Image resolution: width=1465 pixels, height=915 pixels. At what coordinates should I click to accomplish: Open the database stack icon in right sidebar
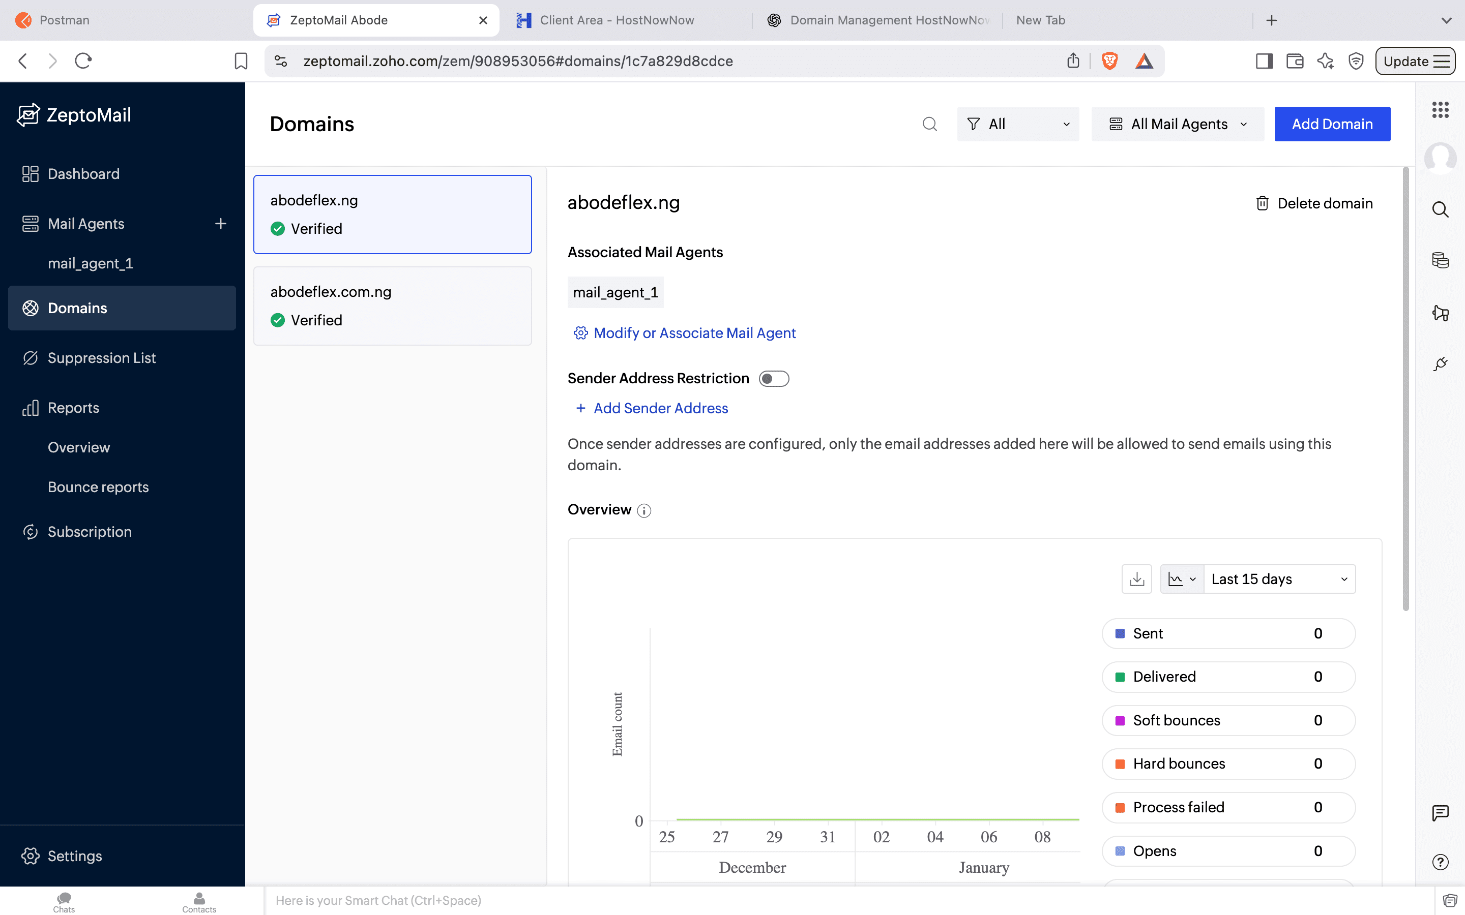[x=1440, y=260]
